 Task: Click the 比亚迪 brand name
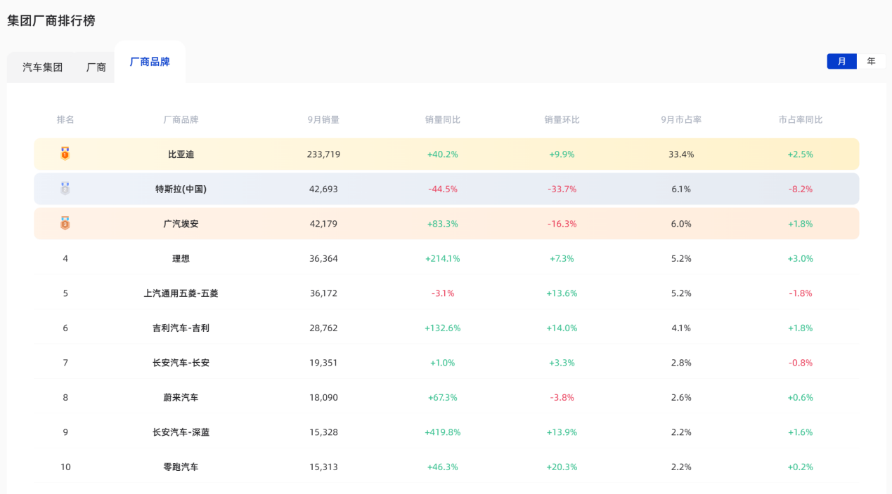tap(181, 154)
